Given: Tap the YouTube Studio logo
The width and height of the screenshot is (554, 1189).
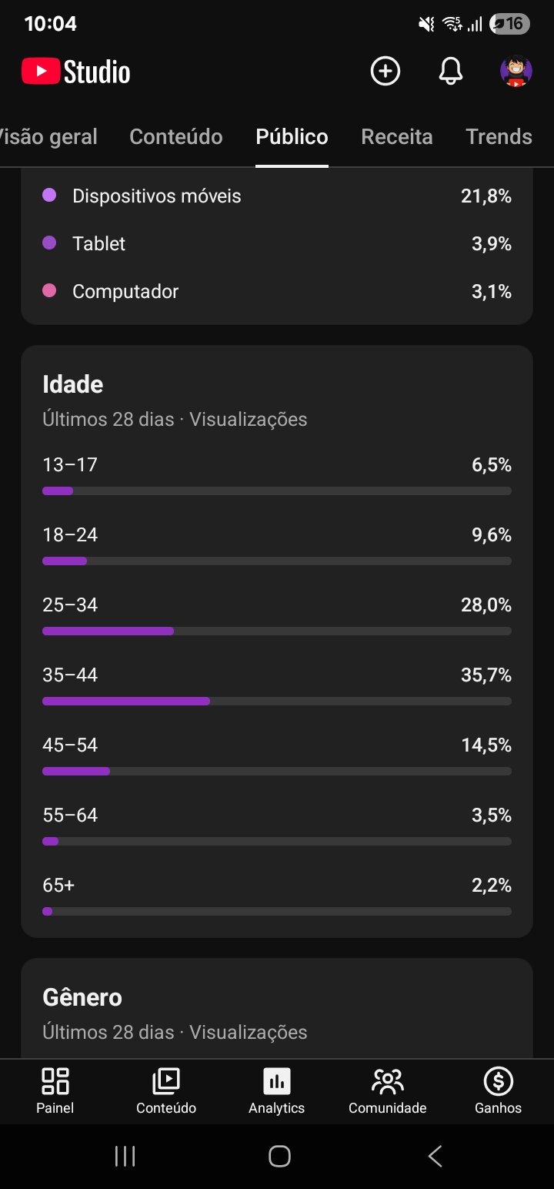Looking at the screenshot, I should coord(76,72).
